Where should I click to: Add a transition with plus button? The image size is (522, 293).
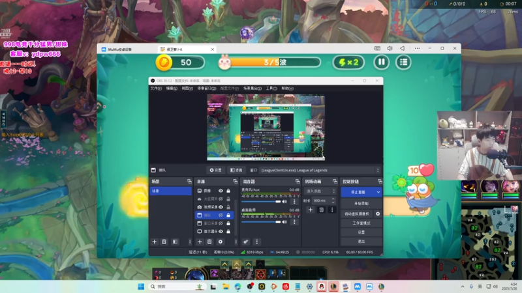(x=311, y=210)
